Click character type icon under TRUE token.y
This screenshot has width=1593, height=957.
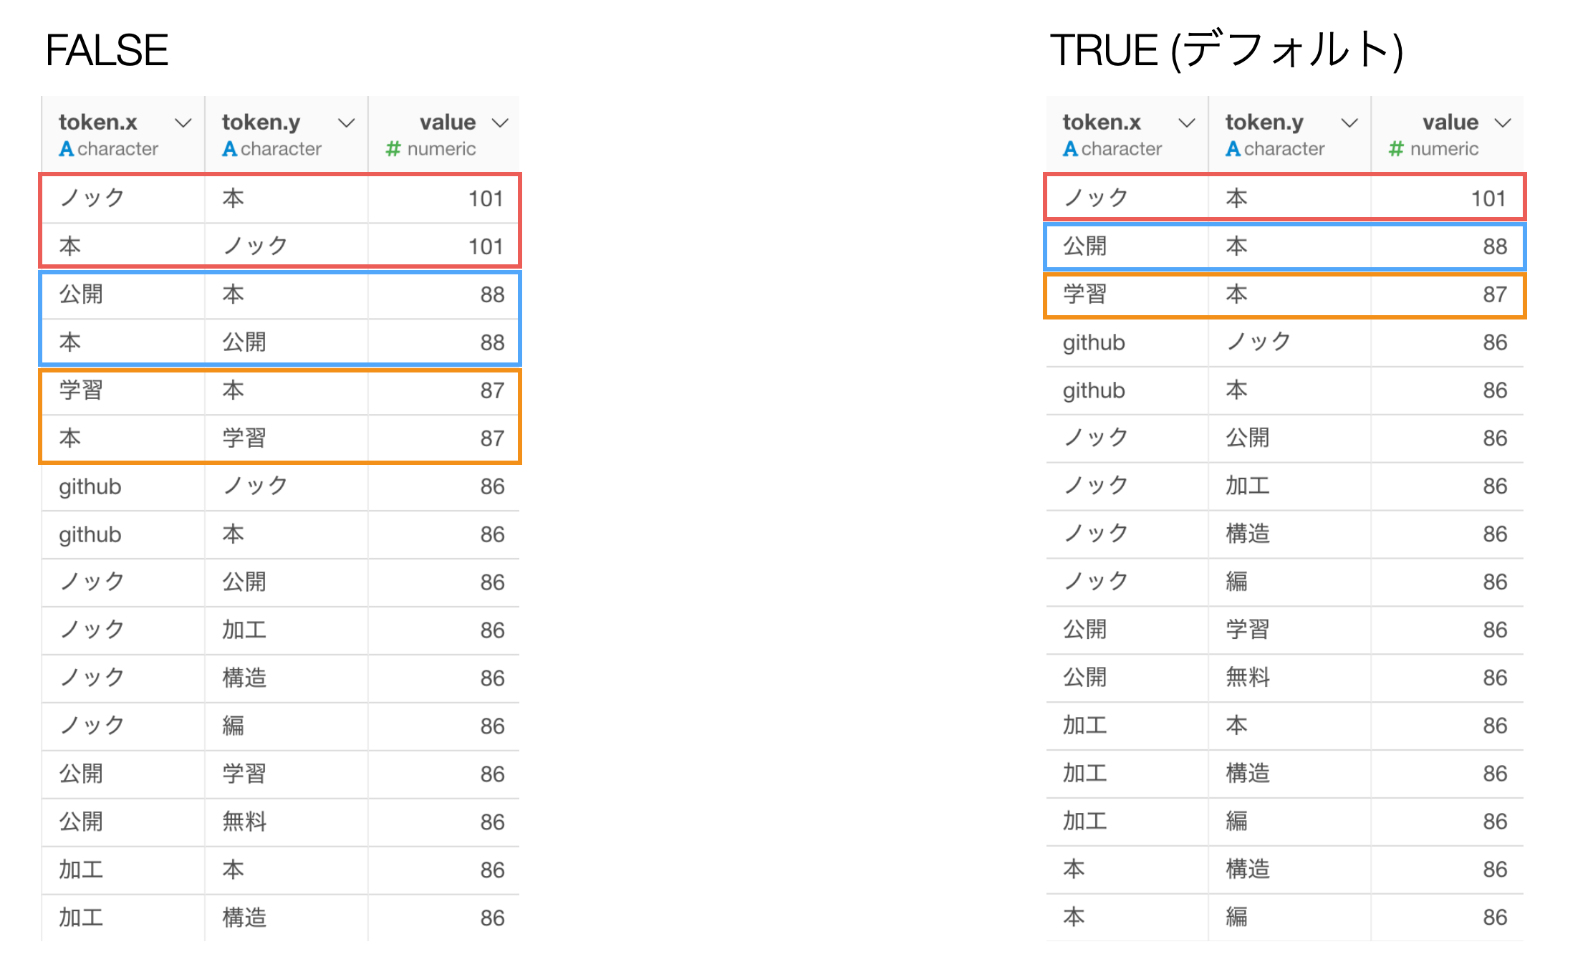(1233, 149)
